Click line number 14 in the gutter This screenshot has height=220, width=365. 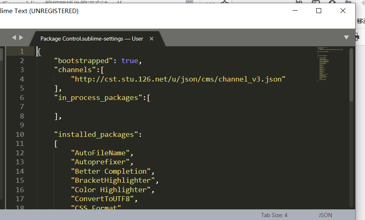[20, 171]
